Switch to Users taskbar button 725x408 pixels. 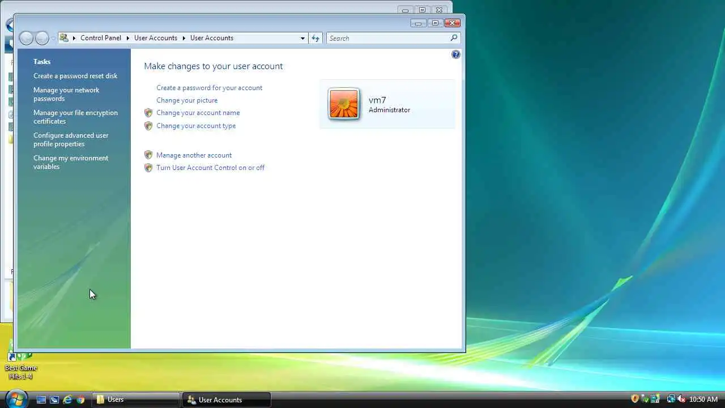click(x=137, y=399)
